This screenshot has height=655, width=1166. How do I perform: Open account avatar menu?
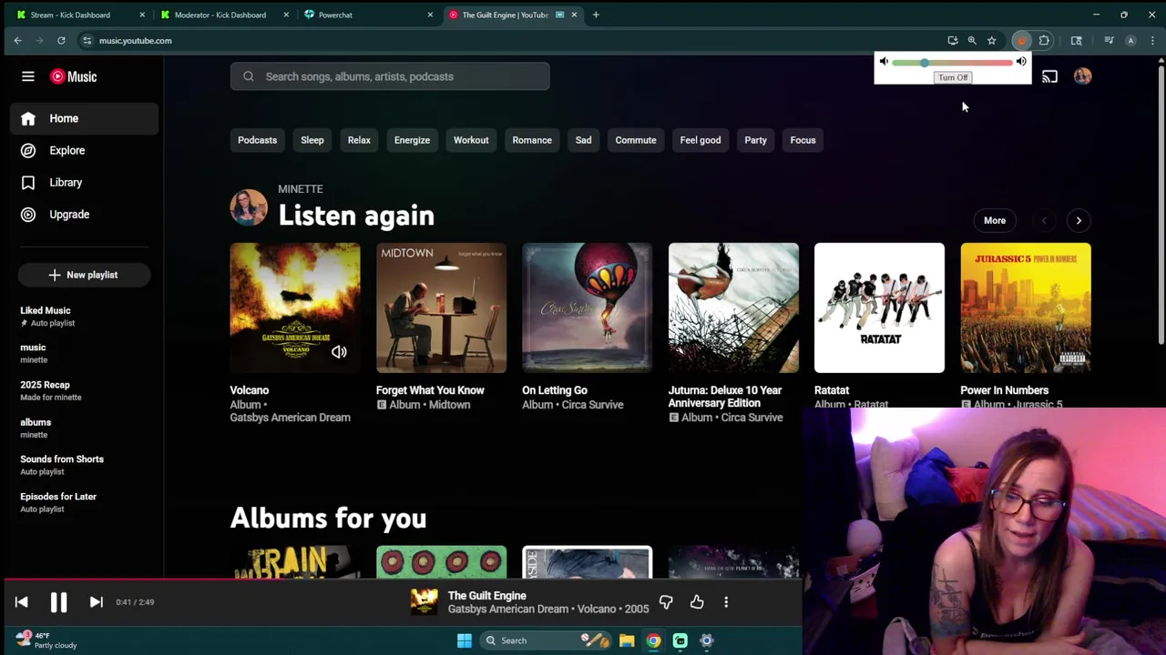1082,77
